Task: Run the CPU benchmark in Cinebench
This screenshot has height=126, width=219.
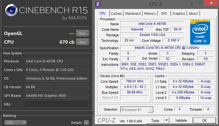Action: coord(83,42)
